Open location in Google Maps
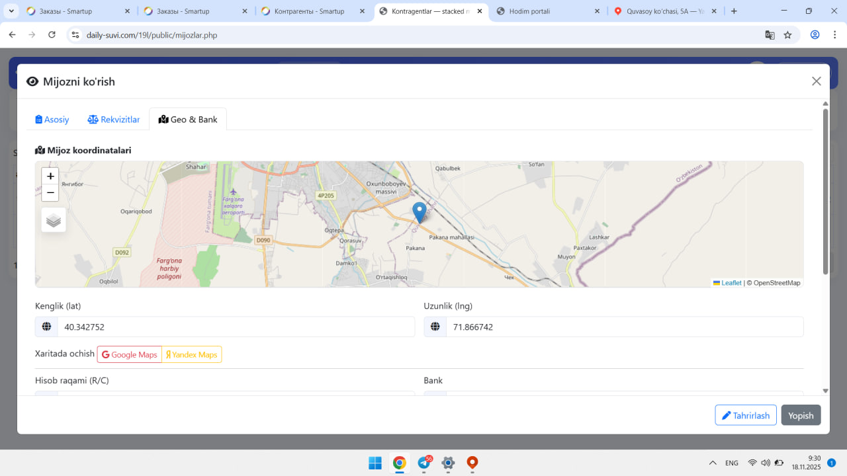Image resolution: width=847 pixels, height=476 pixels. 130,355
